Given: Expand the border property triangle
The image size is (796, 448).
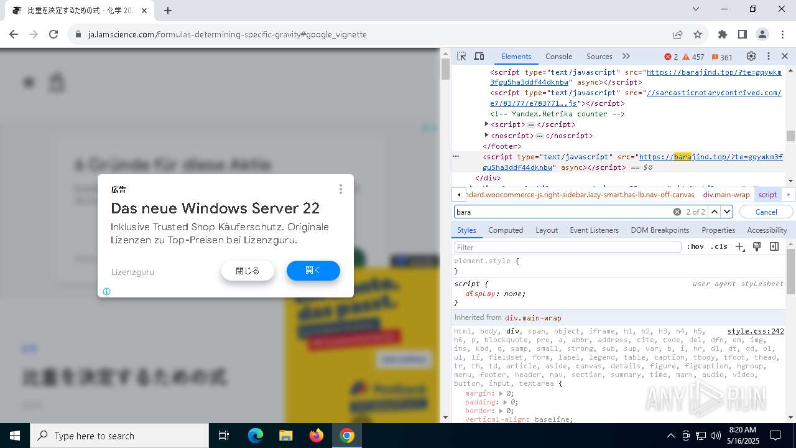Looking at the screenshot, I should click(501, 411).
